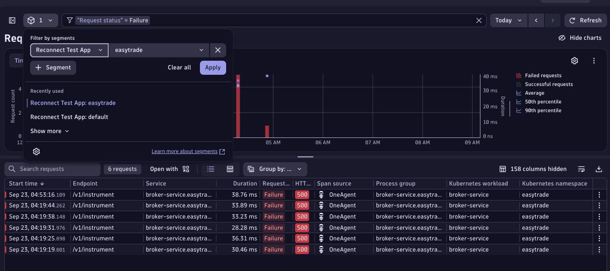The image size is (610, 271).
Task: Switch to list view layout
Action: point(211,169)
